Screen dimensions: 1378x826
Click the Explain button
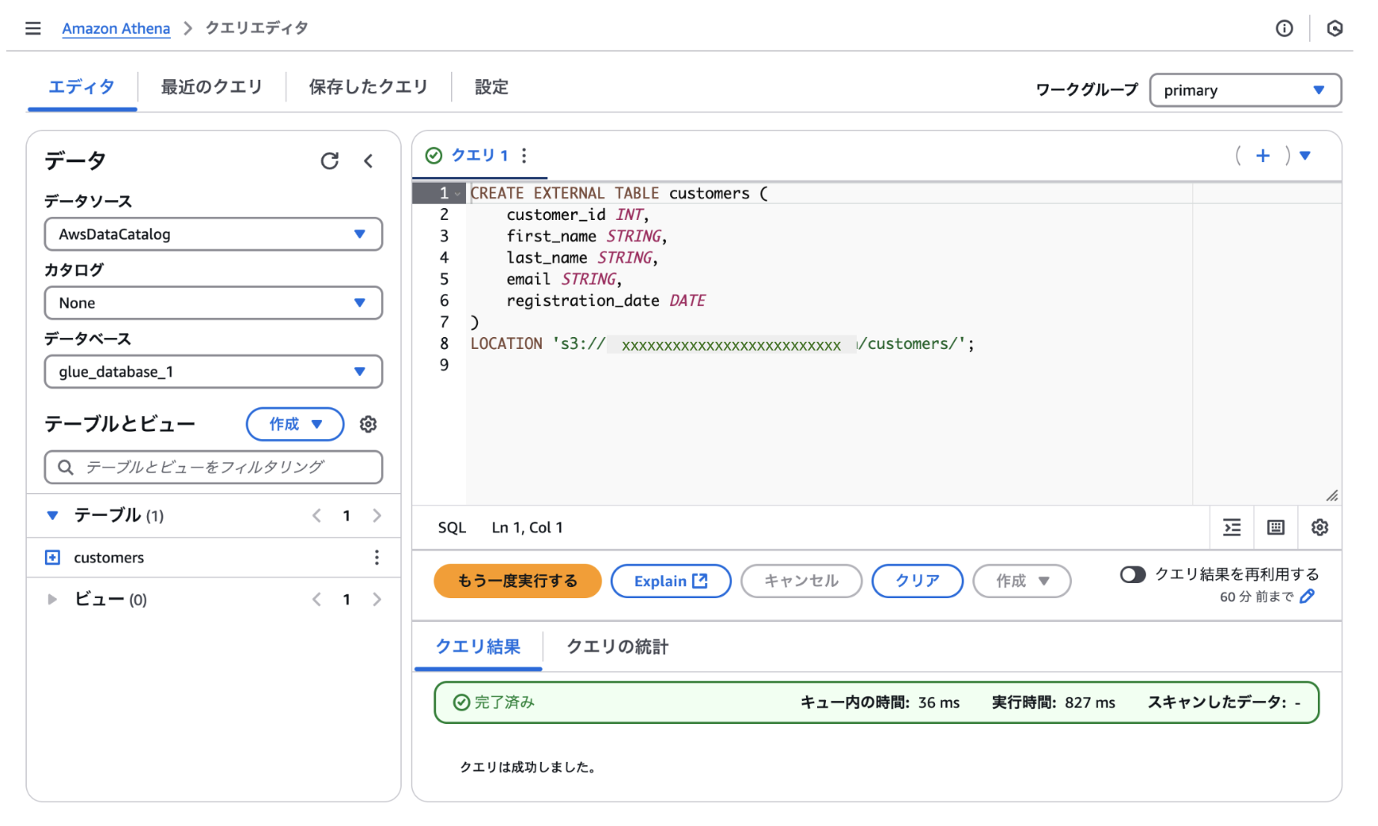click(671, 582)
